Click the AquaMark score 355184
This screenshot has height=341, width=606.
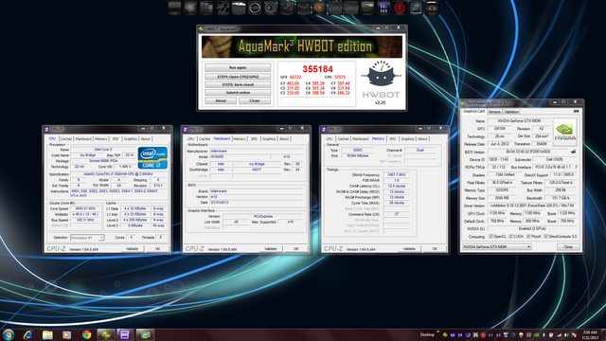click(x=318, y=69)
